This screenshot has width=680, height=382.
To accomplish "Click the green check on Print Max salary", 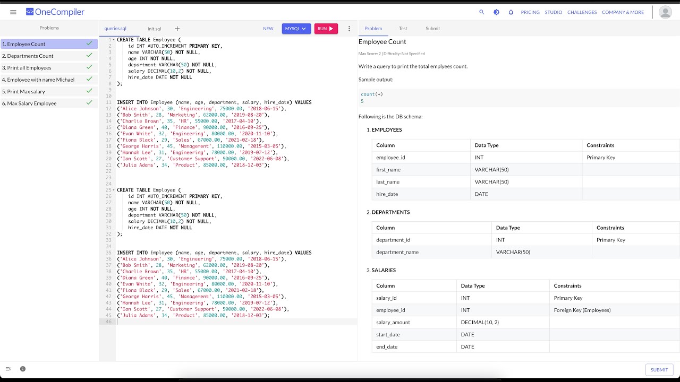I will [89, 91].
